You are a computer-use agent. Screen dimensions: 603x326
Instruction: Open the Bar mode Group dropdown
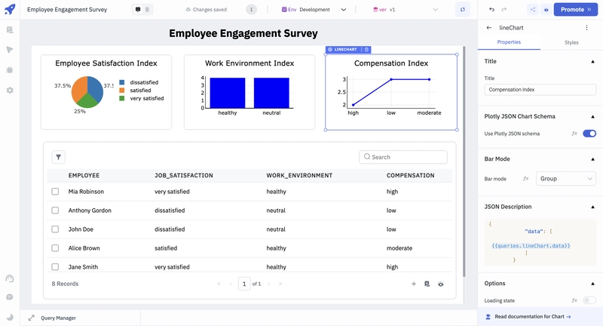[565, 179]
